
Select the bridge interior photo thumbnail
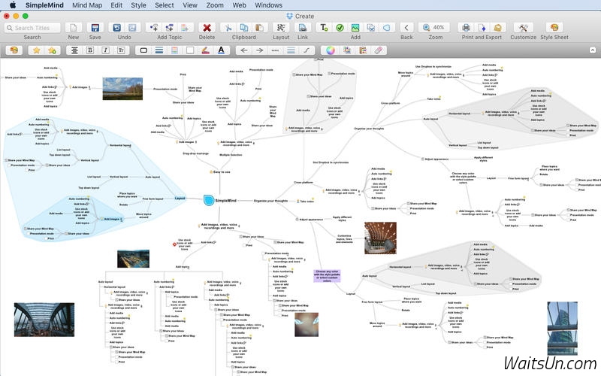click(x=44, y=320)
